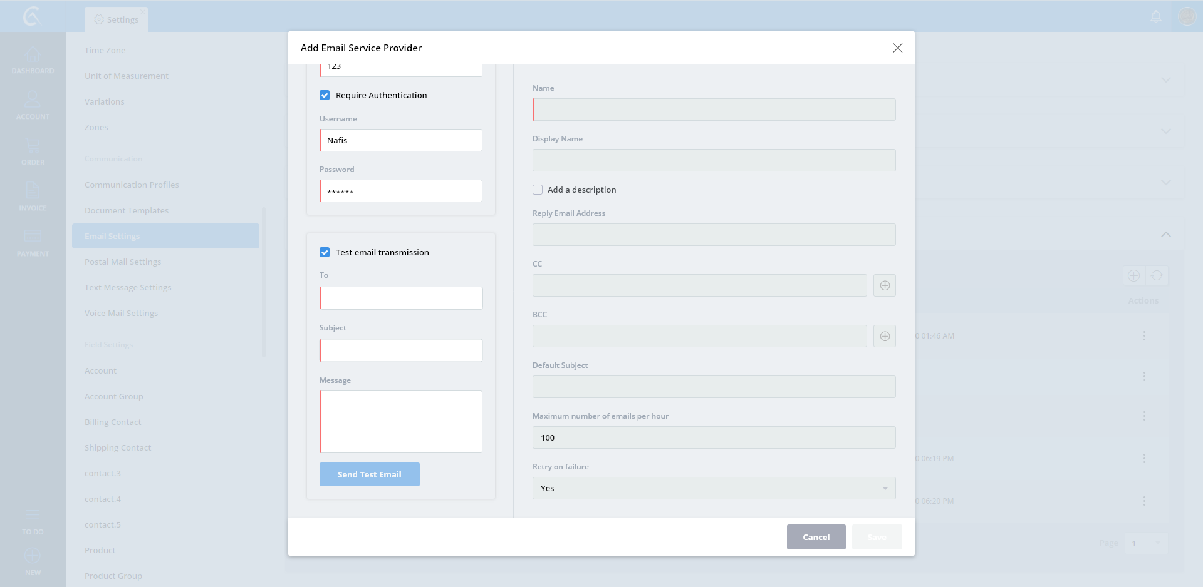Click the notification bell icon

coord(1156,17)
